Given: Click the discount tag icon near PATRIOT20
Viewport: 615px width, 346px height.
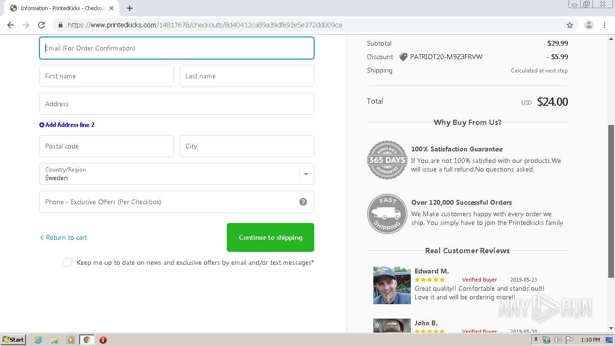Looking at the screenshot, I should point(403,57).
